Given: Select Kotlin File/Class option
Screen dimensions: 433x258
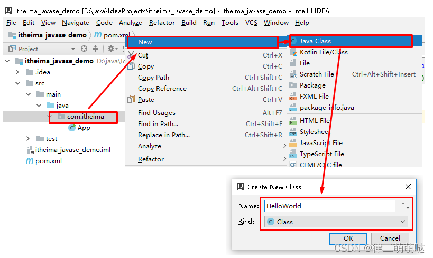Looking at the screenshot, I should (x=355, y=52).
